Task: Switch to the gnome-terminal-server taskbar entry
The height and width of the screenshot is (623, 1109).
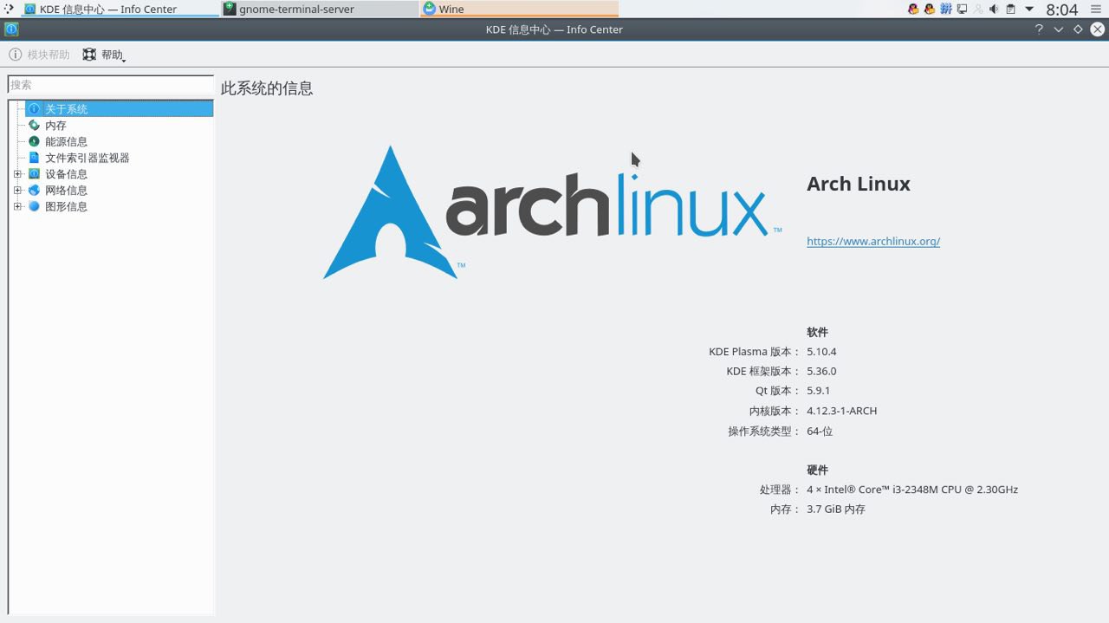Action: [x=319, y=9]
